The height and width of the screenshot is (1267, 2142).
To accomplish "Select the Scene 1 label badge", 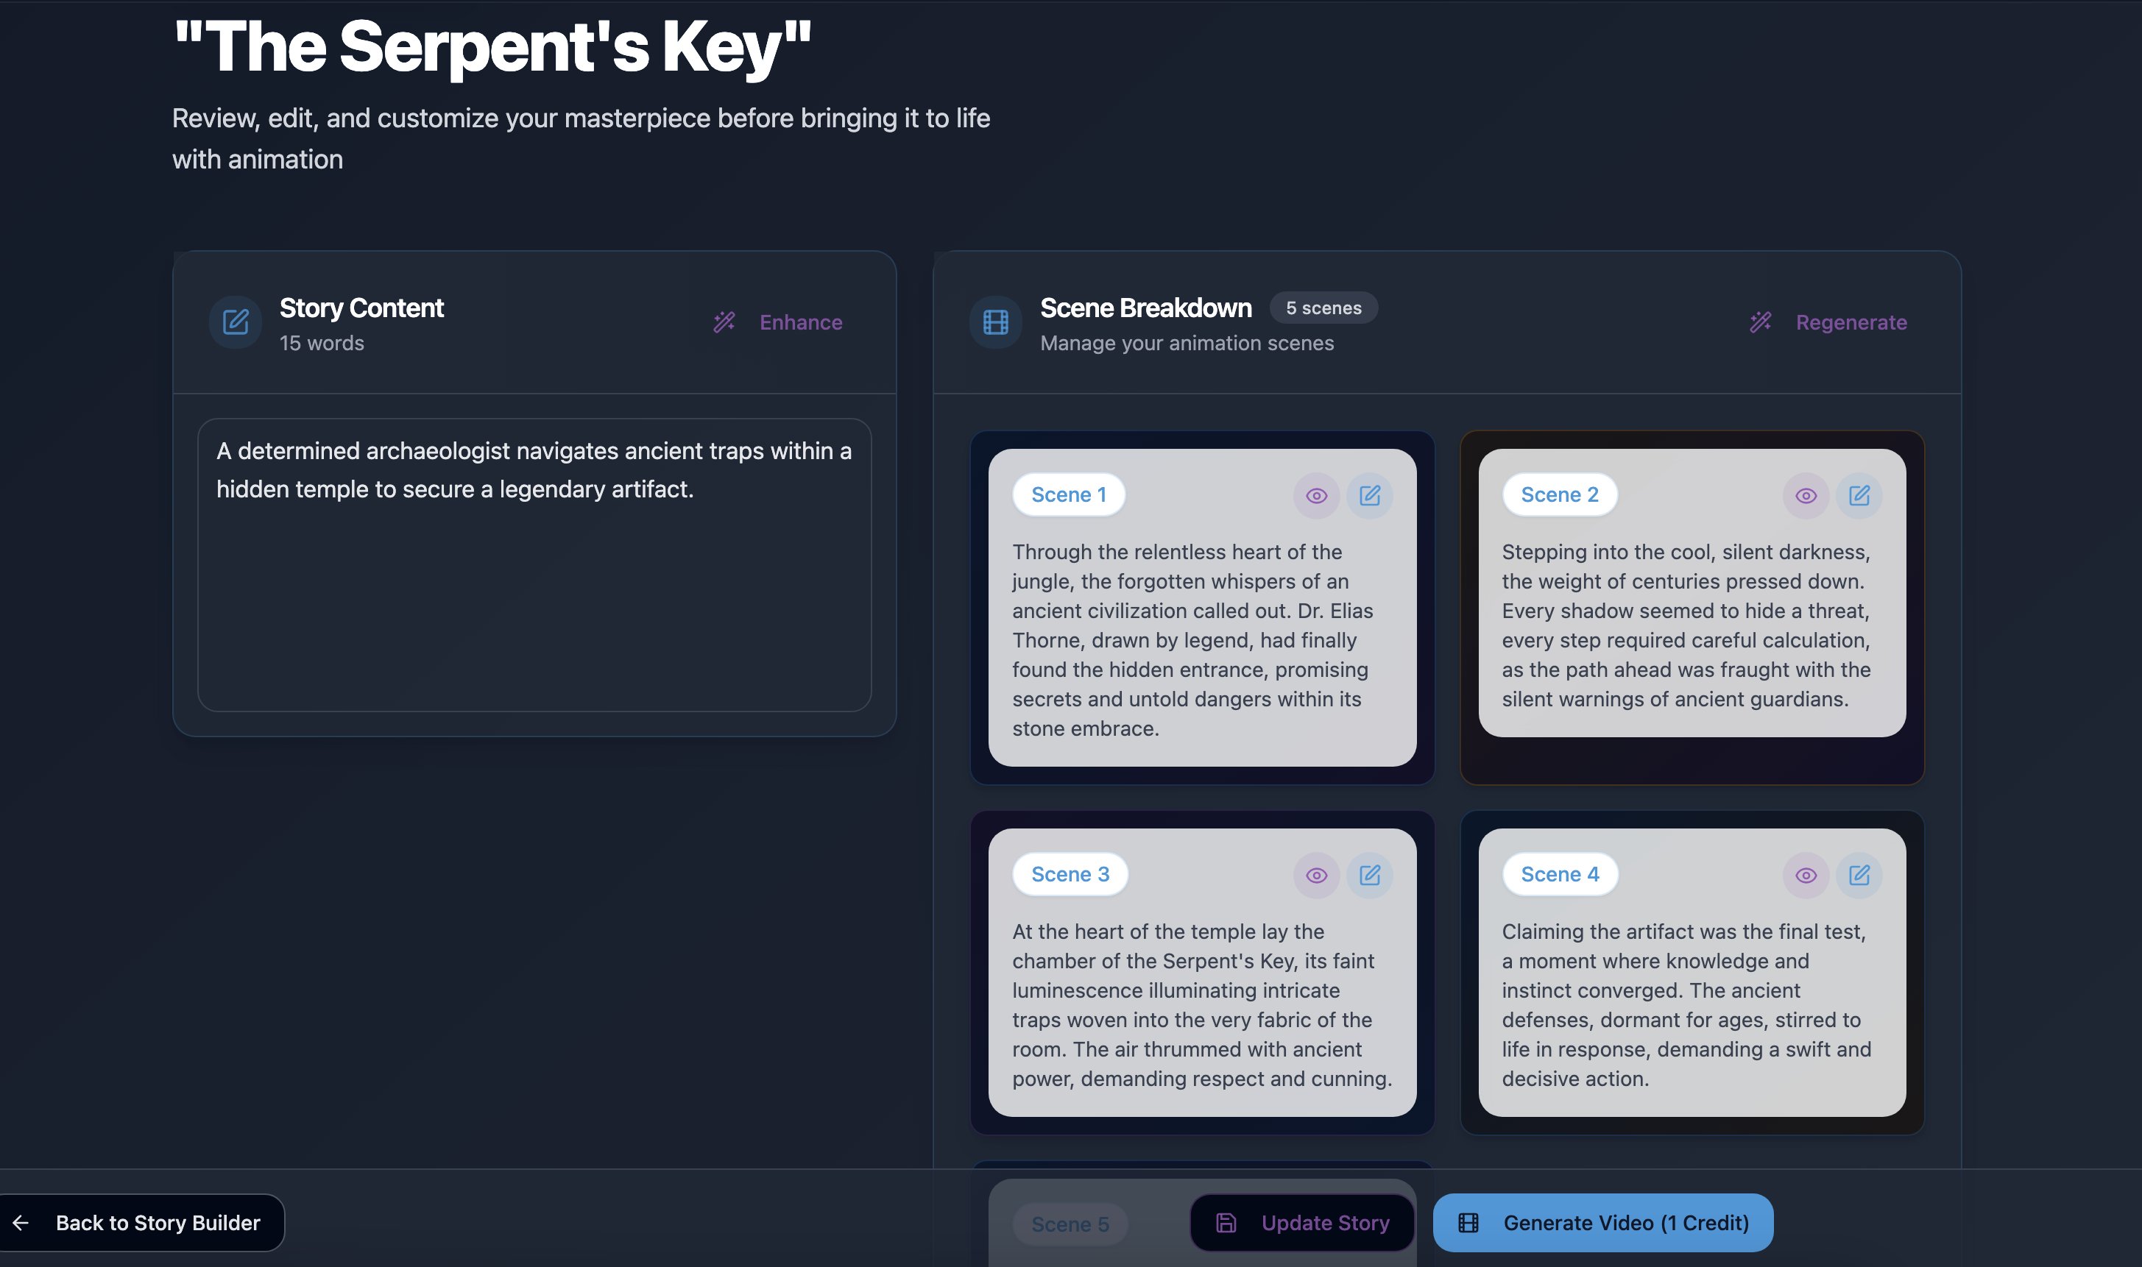I will 1069,494.
